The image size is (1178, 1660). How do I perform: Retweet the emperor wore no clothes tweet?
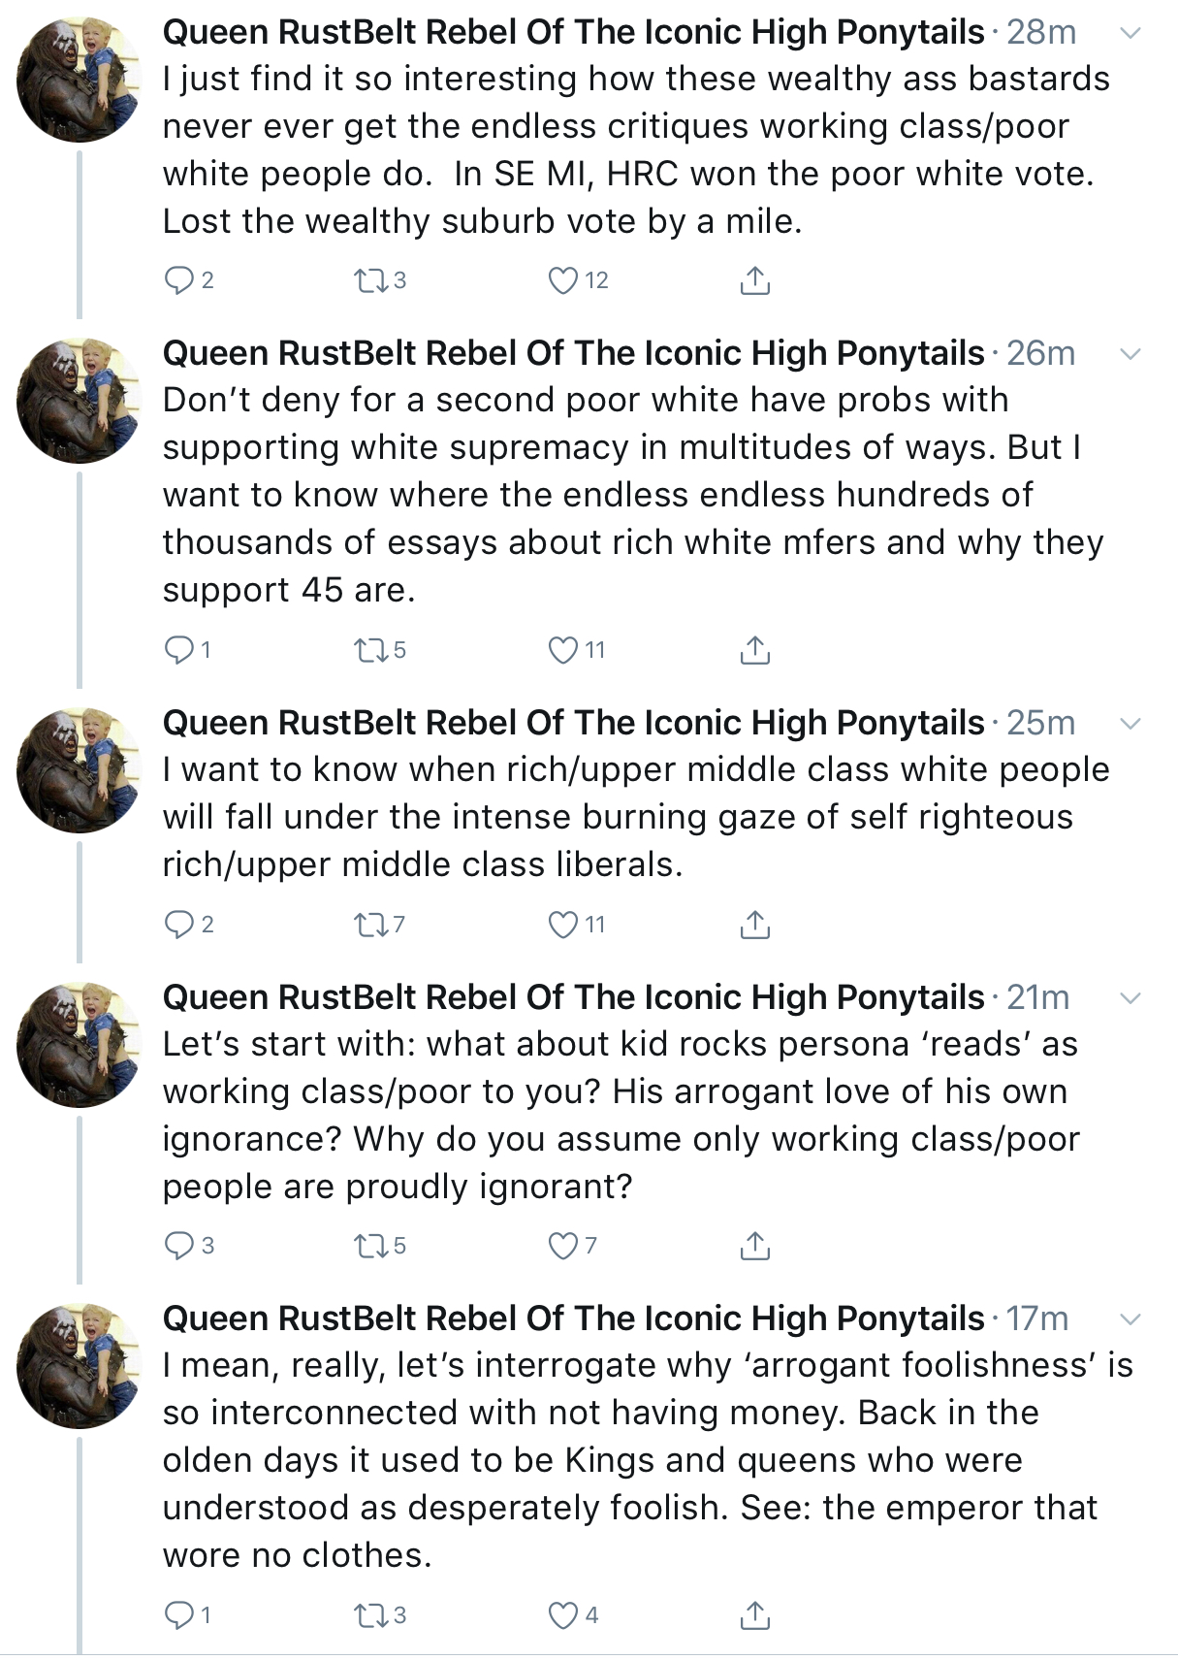point(369,1615)
